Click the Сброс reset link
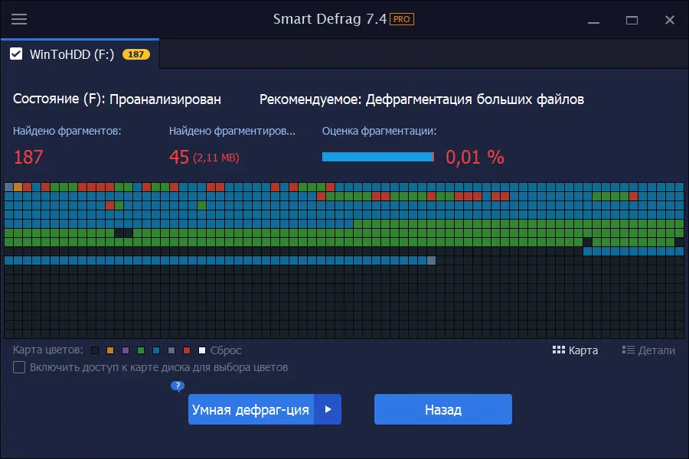 point(226,350)
